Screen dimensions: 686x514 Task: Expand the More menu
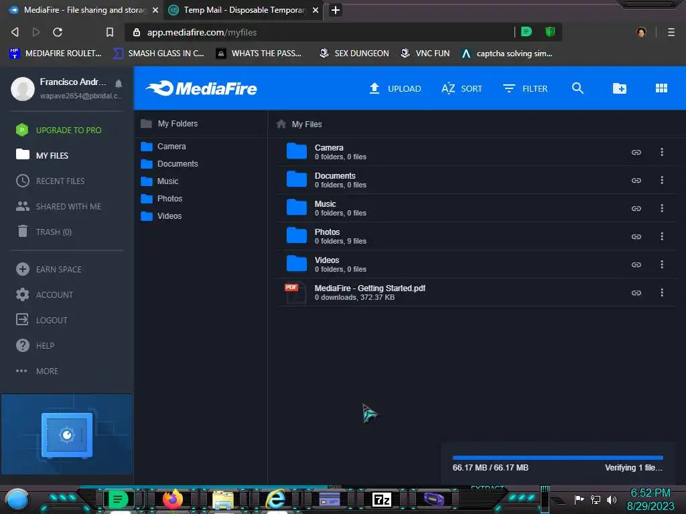pos(38,371)
